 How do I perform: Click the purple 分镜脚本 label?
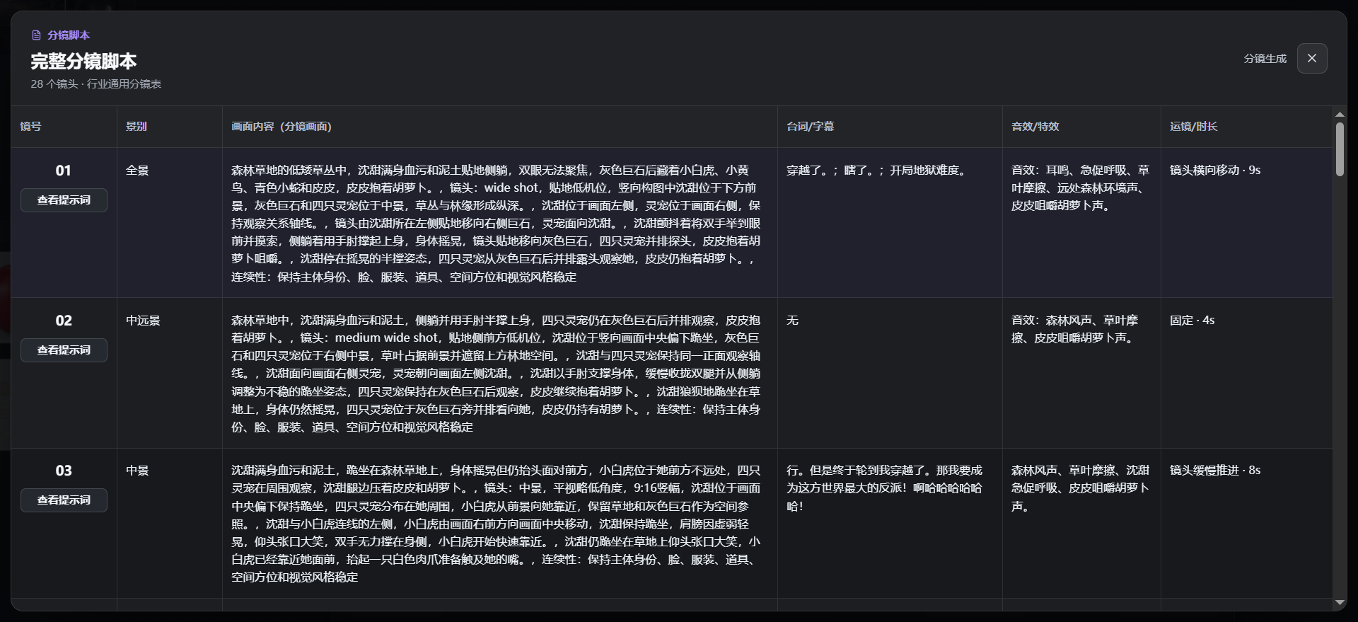coord(69,35)
